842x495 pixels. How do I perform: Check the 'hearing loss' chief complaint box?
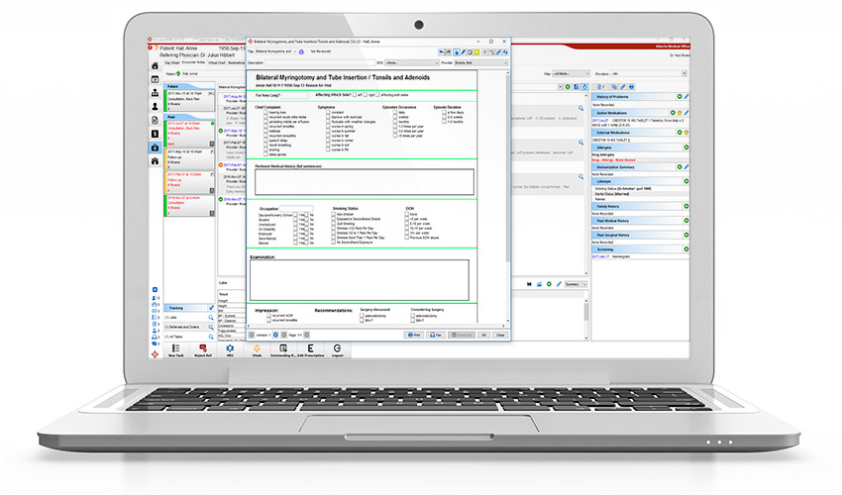[265, 113]
